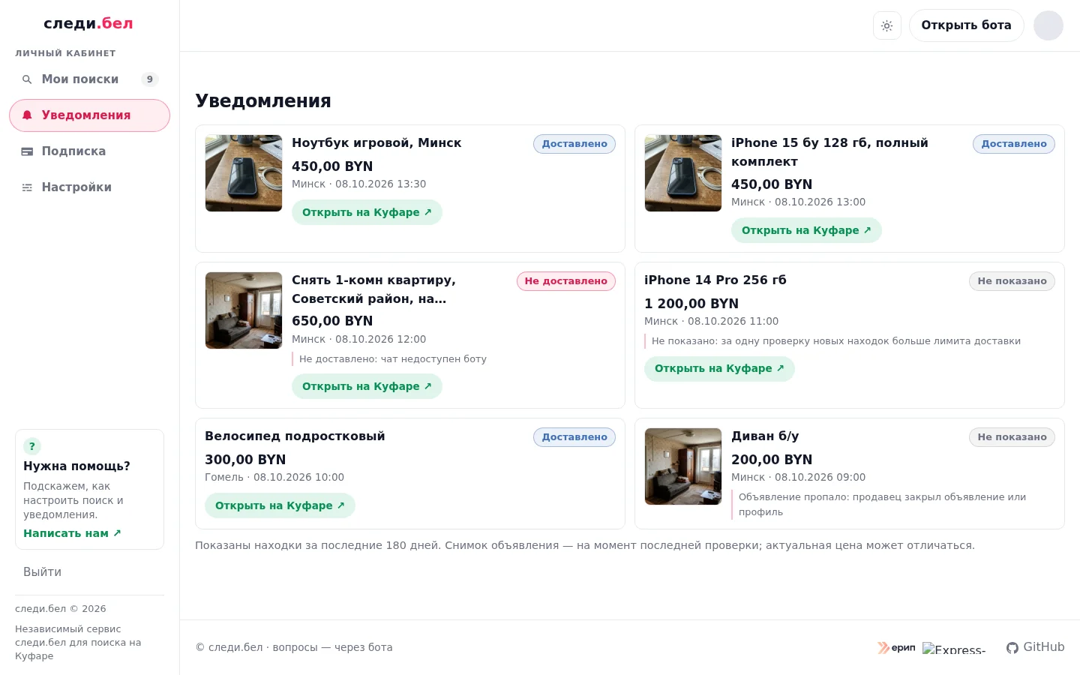Click the Не доставлено status badge
This screenshot has height=675, width=1080.
(566, 281)
